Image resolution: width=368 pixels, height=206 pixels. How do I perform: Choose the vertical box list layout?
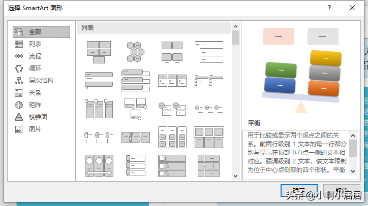pos(135,81)
